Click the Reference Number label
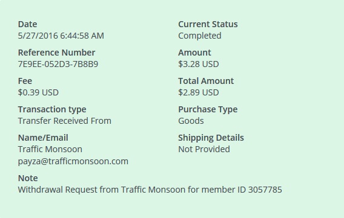Screen dimensions: 344x218 56,53
